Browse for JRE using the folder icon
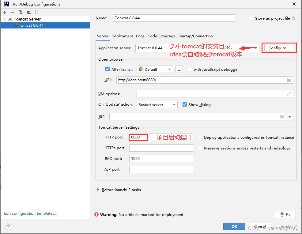Viewport: 302px width, 234px height. coord(282,116)
